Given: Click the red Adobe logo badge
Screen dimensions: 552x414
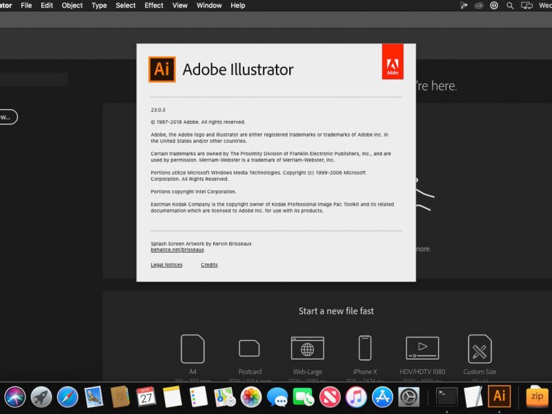Looking at the screenshot, I should (x=393, y=61).
